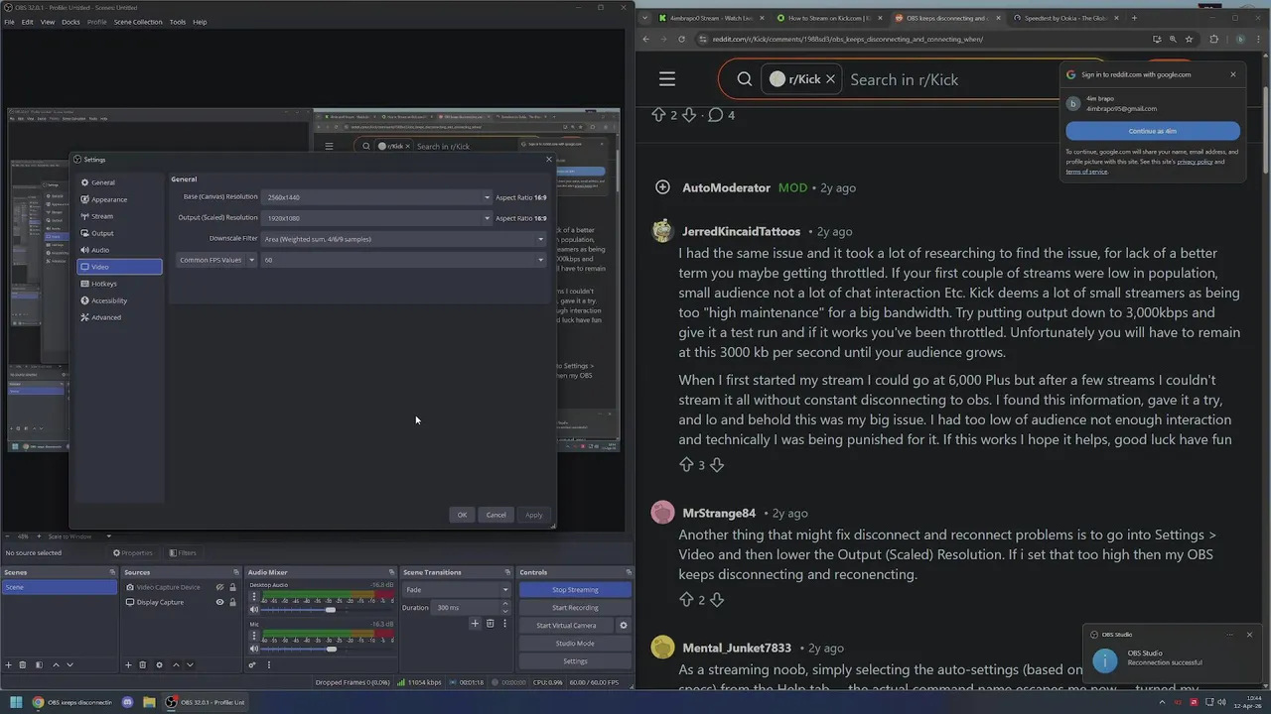Screen dimensions: 1271x714
Task: Upvote the JerredKincaidTattoos comment
Action: pyautogui.click(x=686, y=465)
